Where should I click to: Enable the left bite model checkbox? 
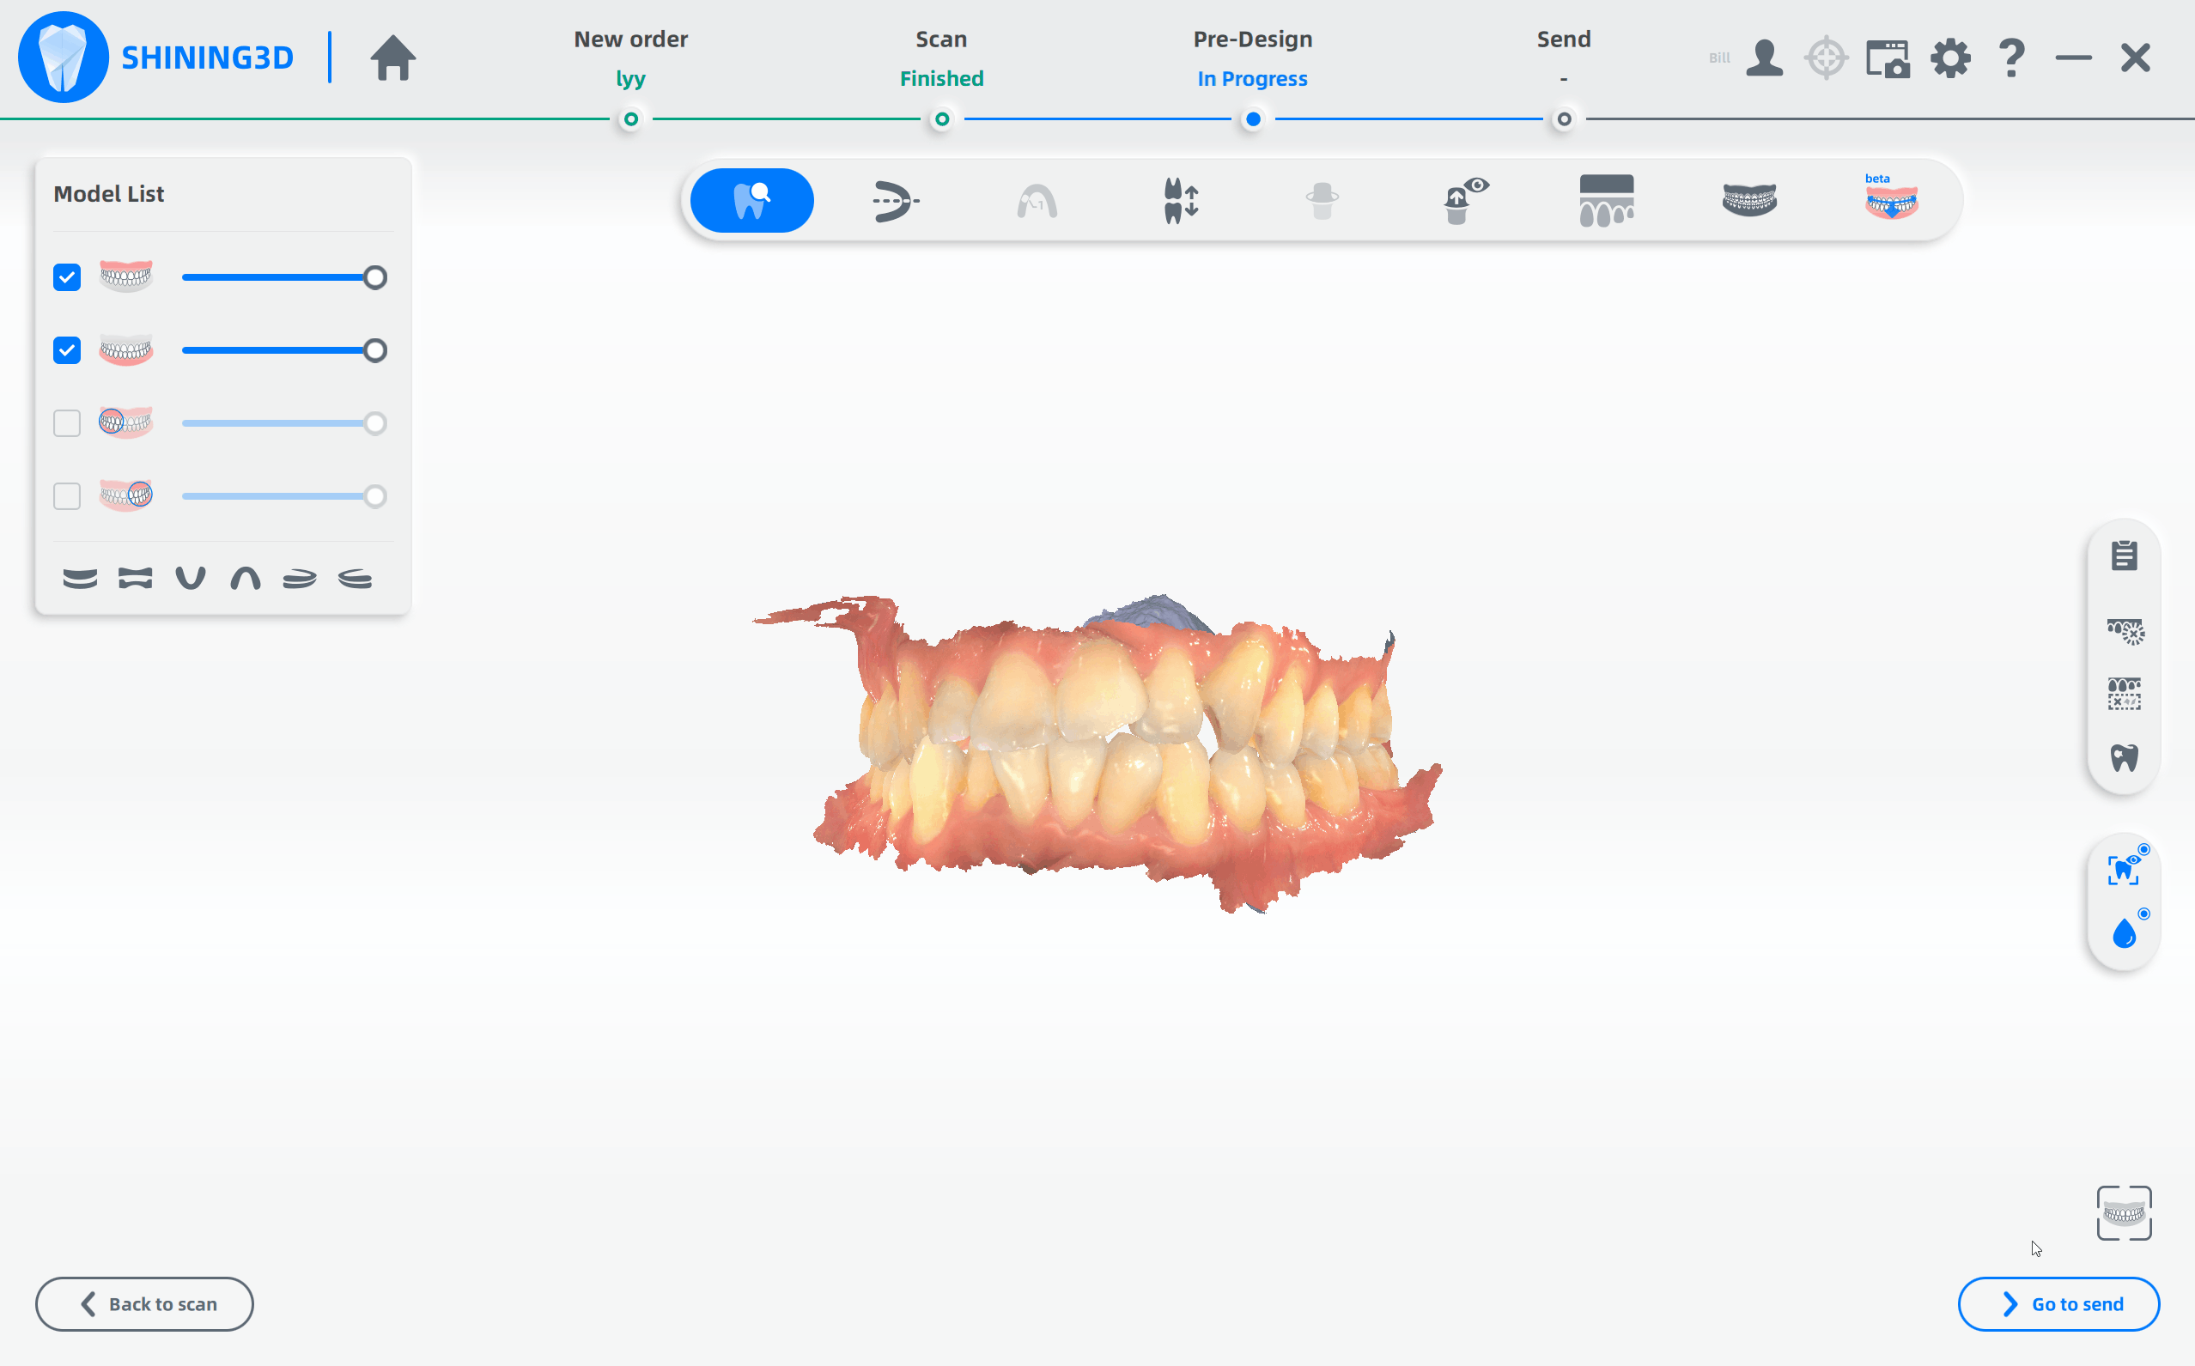click(x=67, y=422)
